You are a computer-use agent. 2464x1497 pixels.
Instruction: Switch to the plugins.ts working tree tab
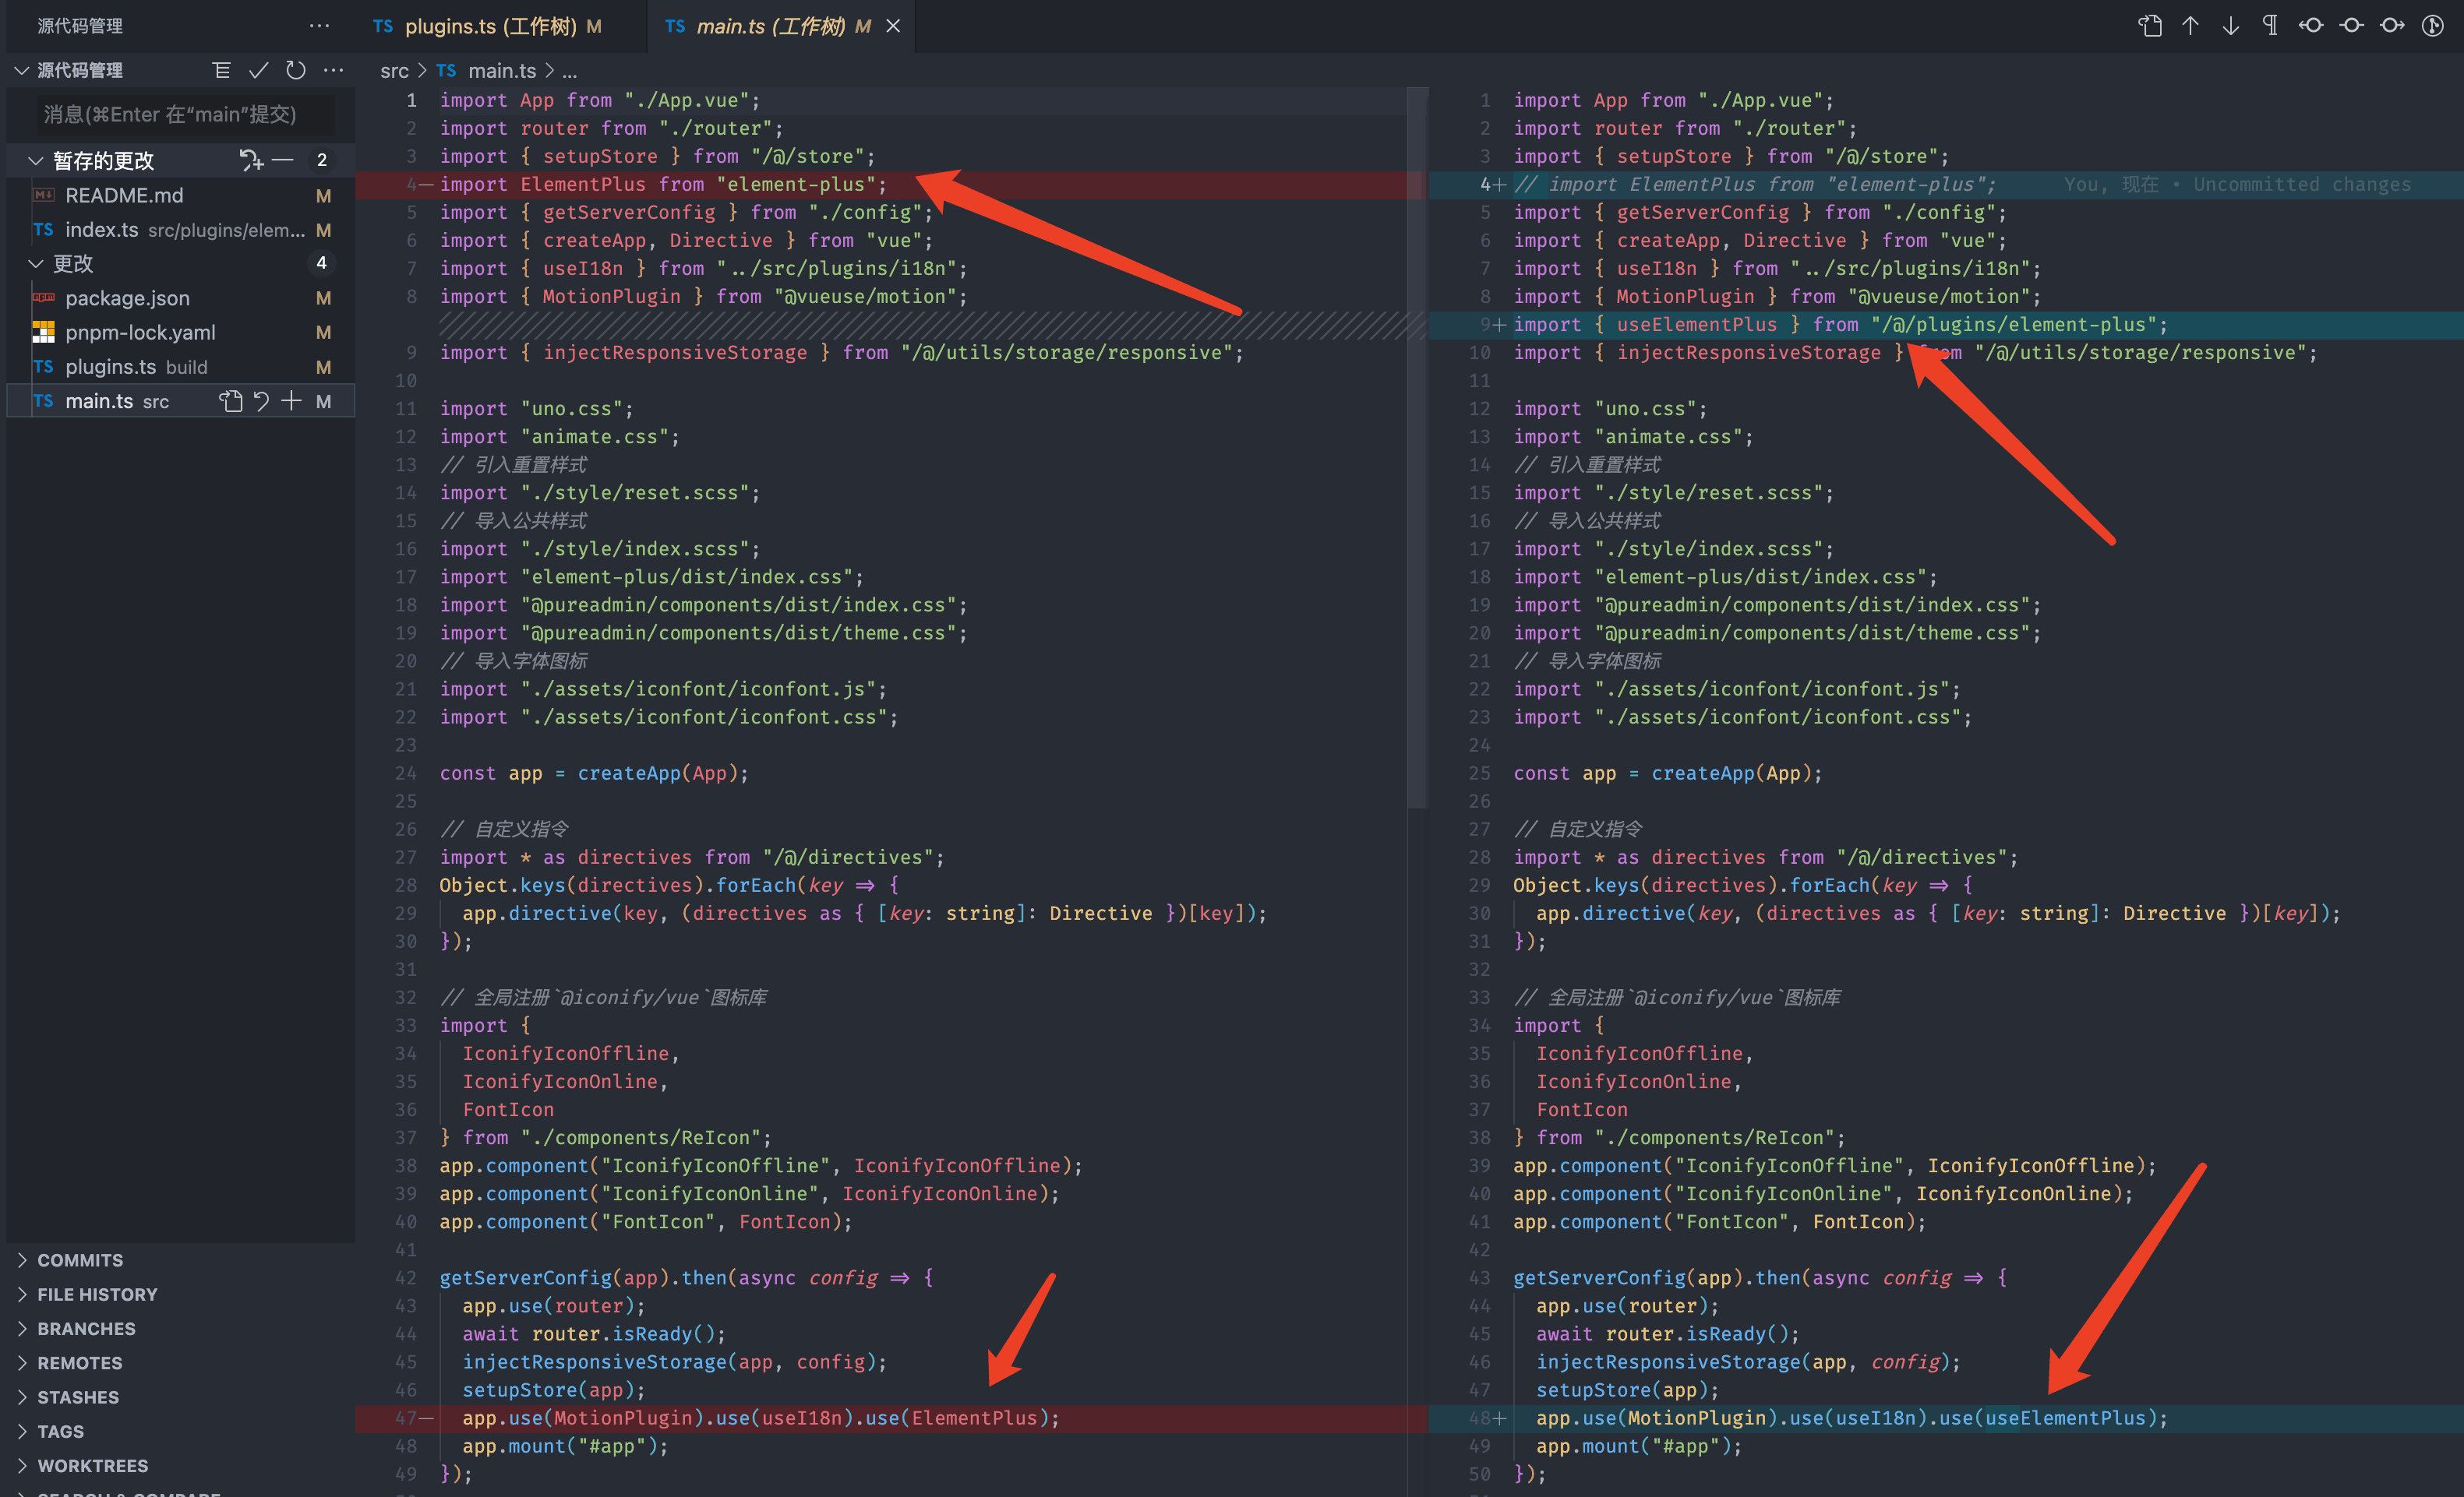click(x=489, y=26)
